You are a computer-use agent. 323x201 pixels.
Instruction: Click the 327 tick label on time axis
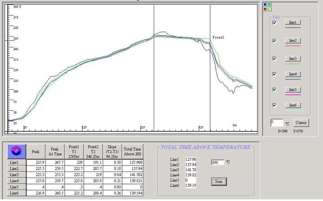click(x=201, y=128)
